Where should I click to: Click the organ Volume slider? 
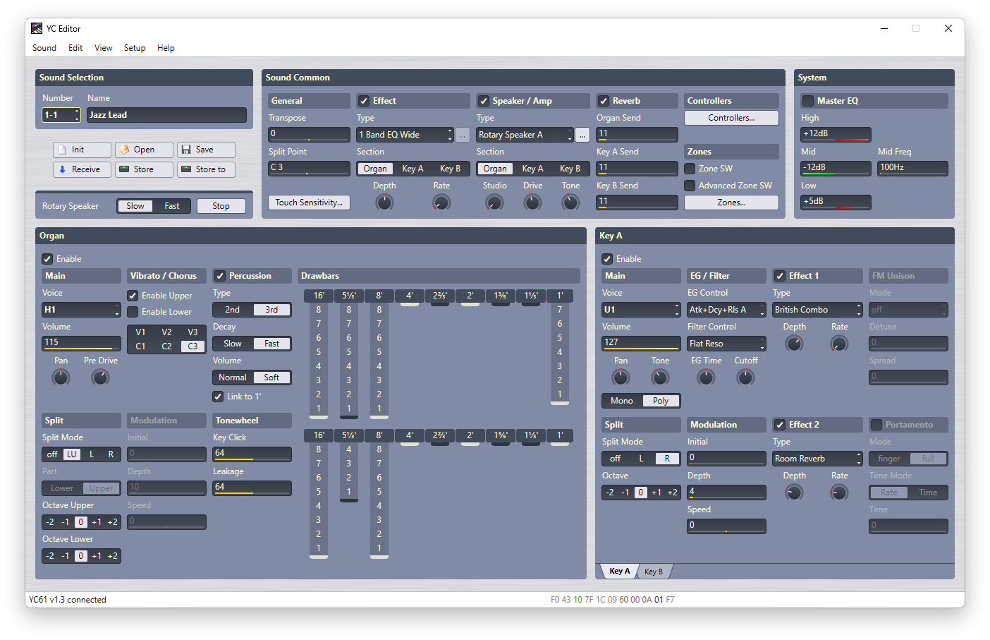point(82,344)
